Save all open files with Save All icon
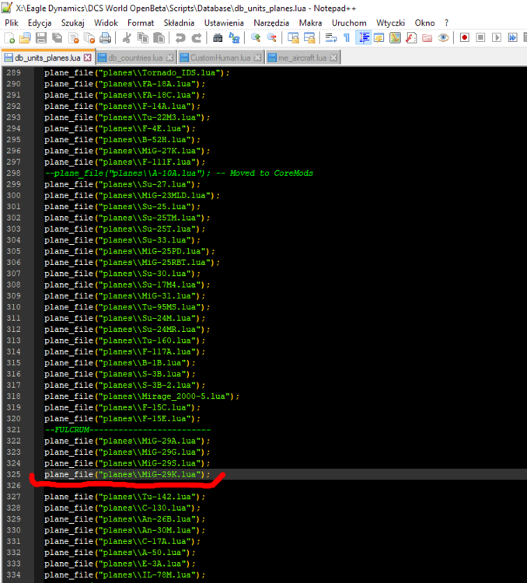Screen dimensions: 527x583 click(x=57, y=37)
